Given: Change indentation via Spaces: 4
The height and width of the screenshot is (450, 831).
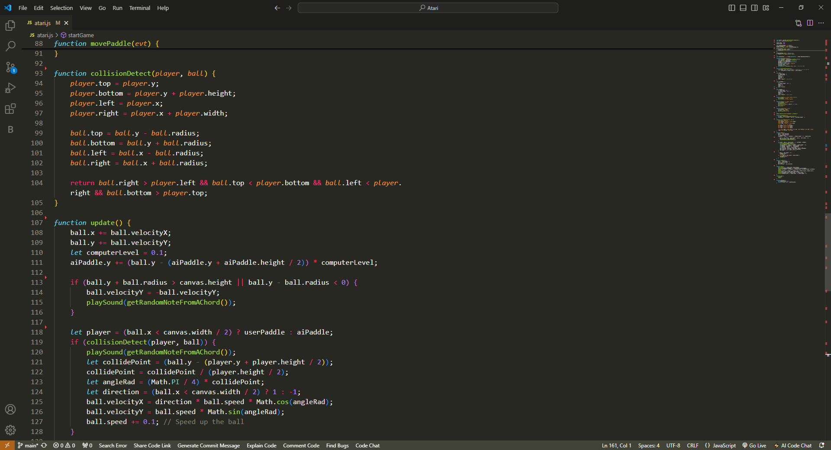Looking at the screenshot, I should [649, 445].
